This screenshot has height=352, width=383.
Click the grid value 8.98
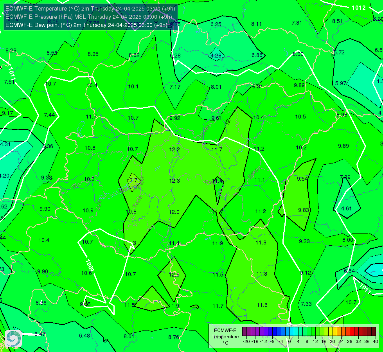[x=342, y=115]
